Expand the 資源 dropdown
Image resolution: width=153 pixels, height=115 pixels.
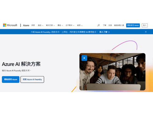pos(80,25)
